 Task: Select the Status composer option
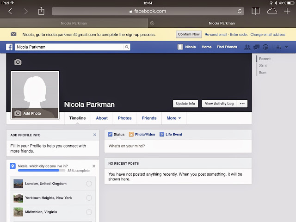[116, 135]
